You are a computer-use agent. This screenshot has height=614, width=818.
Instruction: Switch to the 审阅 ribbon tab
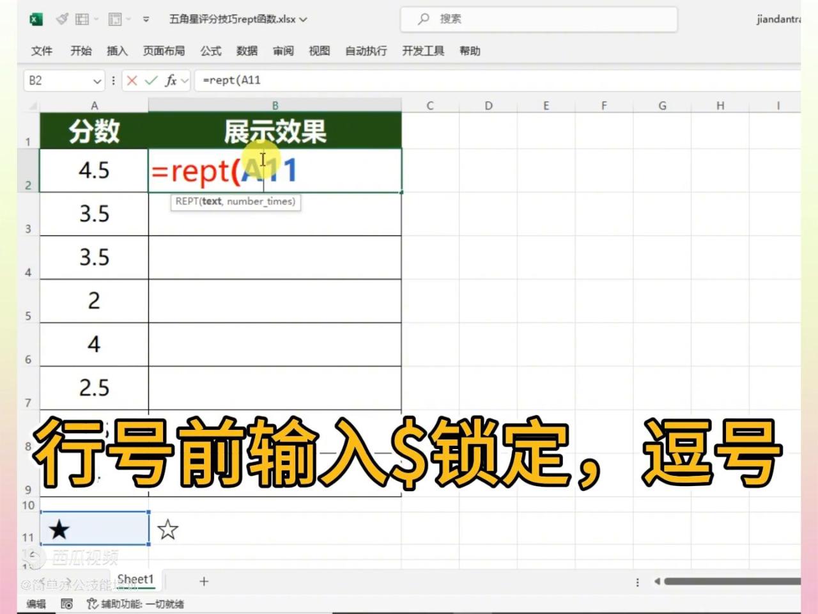point(283,51)
